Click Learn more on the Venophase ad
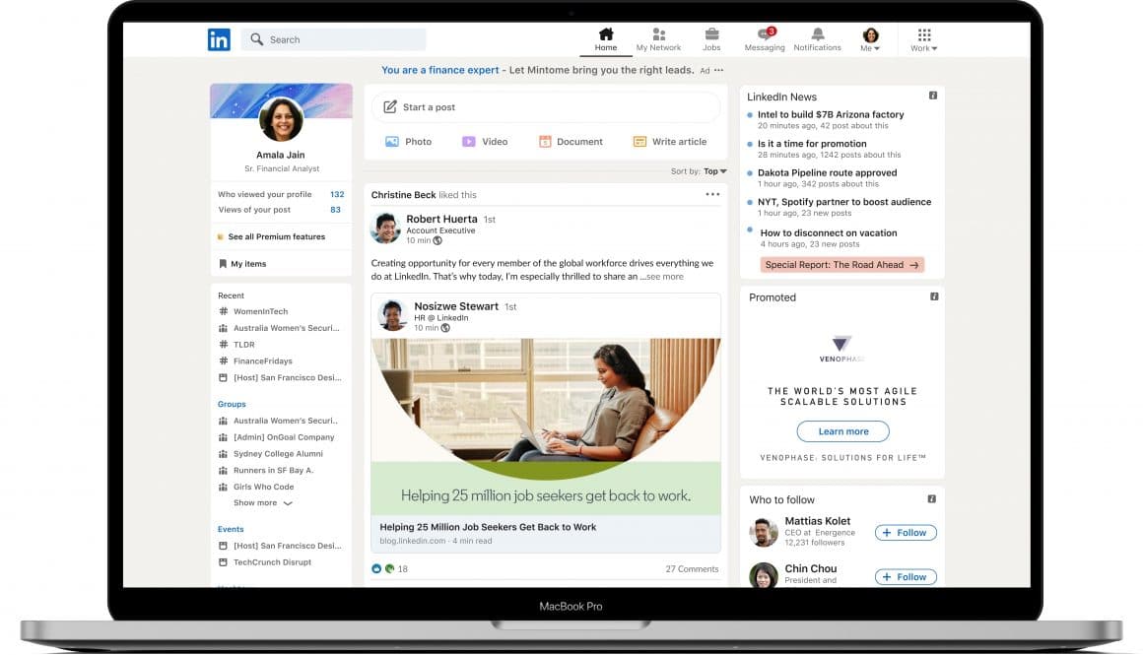 (841, 430)
